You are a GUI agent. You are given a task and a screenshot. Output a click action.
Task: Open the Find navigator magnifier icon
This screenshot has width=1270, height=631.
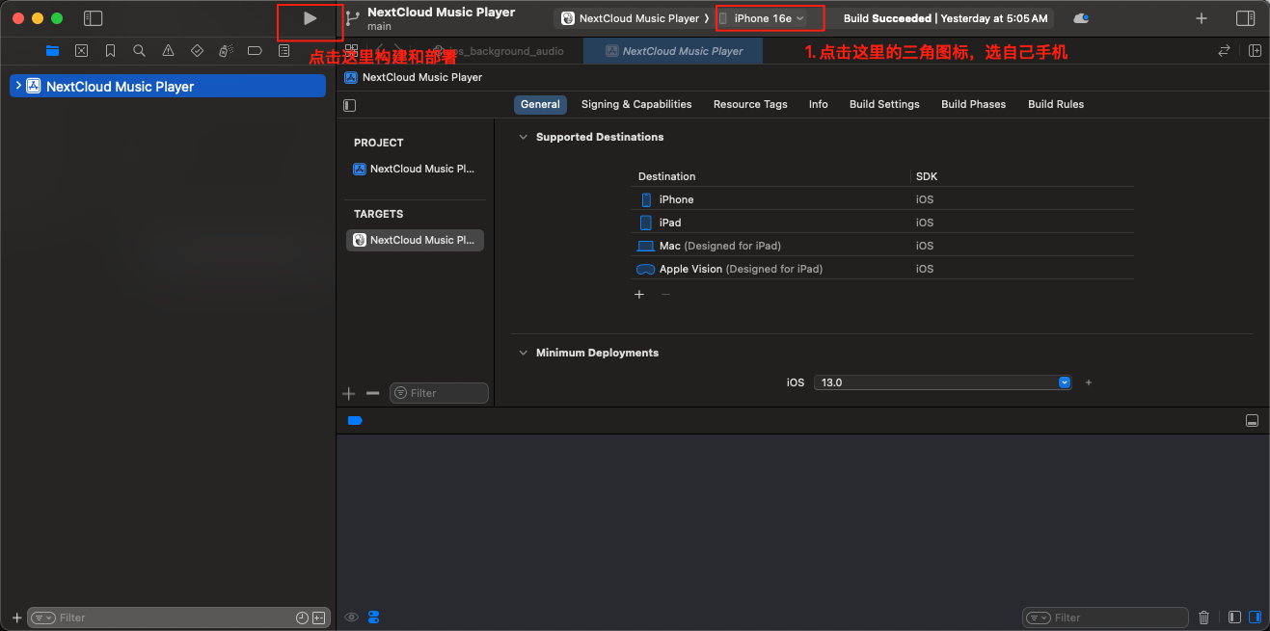point(140,51)
